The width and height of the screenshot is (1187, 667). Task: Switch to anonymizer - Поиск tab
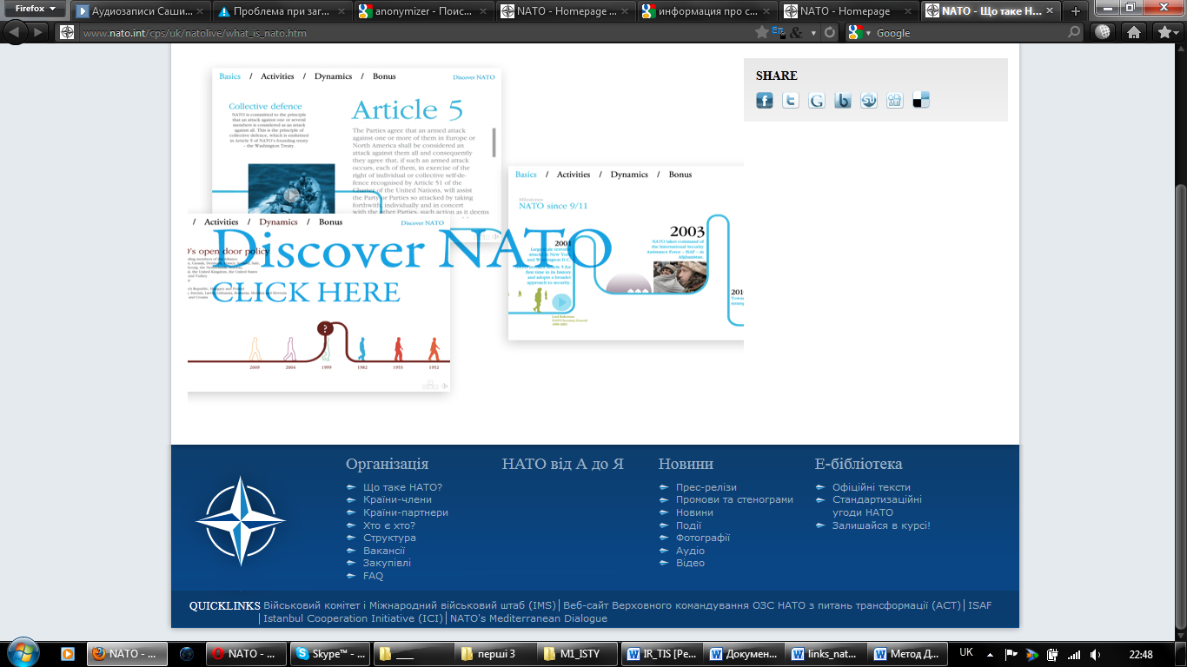pos(423,11)
